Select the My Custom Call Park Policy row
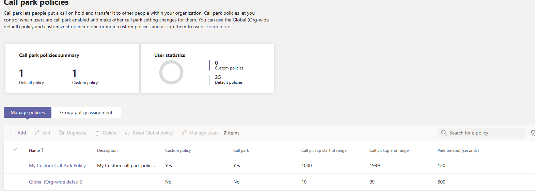535x191 pixels. click(x=15, y=165)
